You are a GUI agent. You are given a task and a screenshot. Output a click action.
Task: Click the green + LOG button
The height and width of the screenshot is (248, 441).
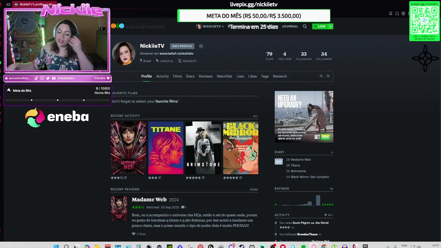coord(320,26)
